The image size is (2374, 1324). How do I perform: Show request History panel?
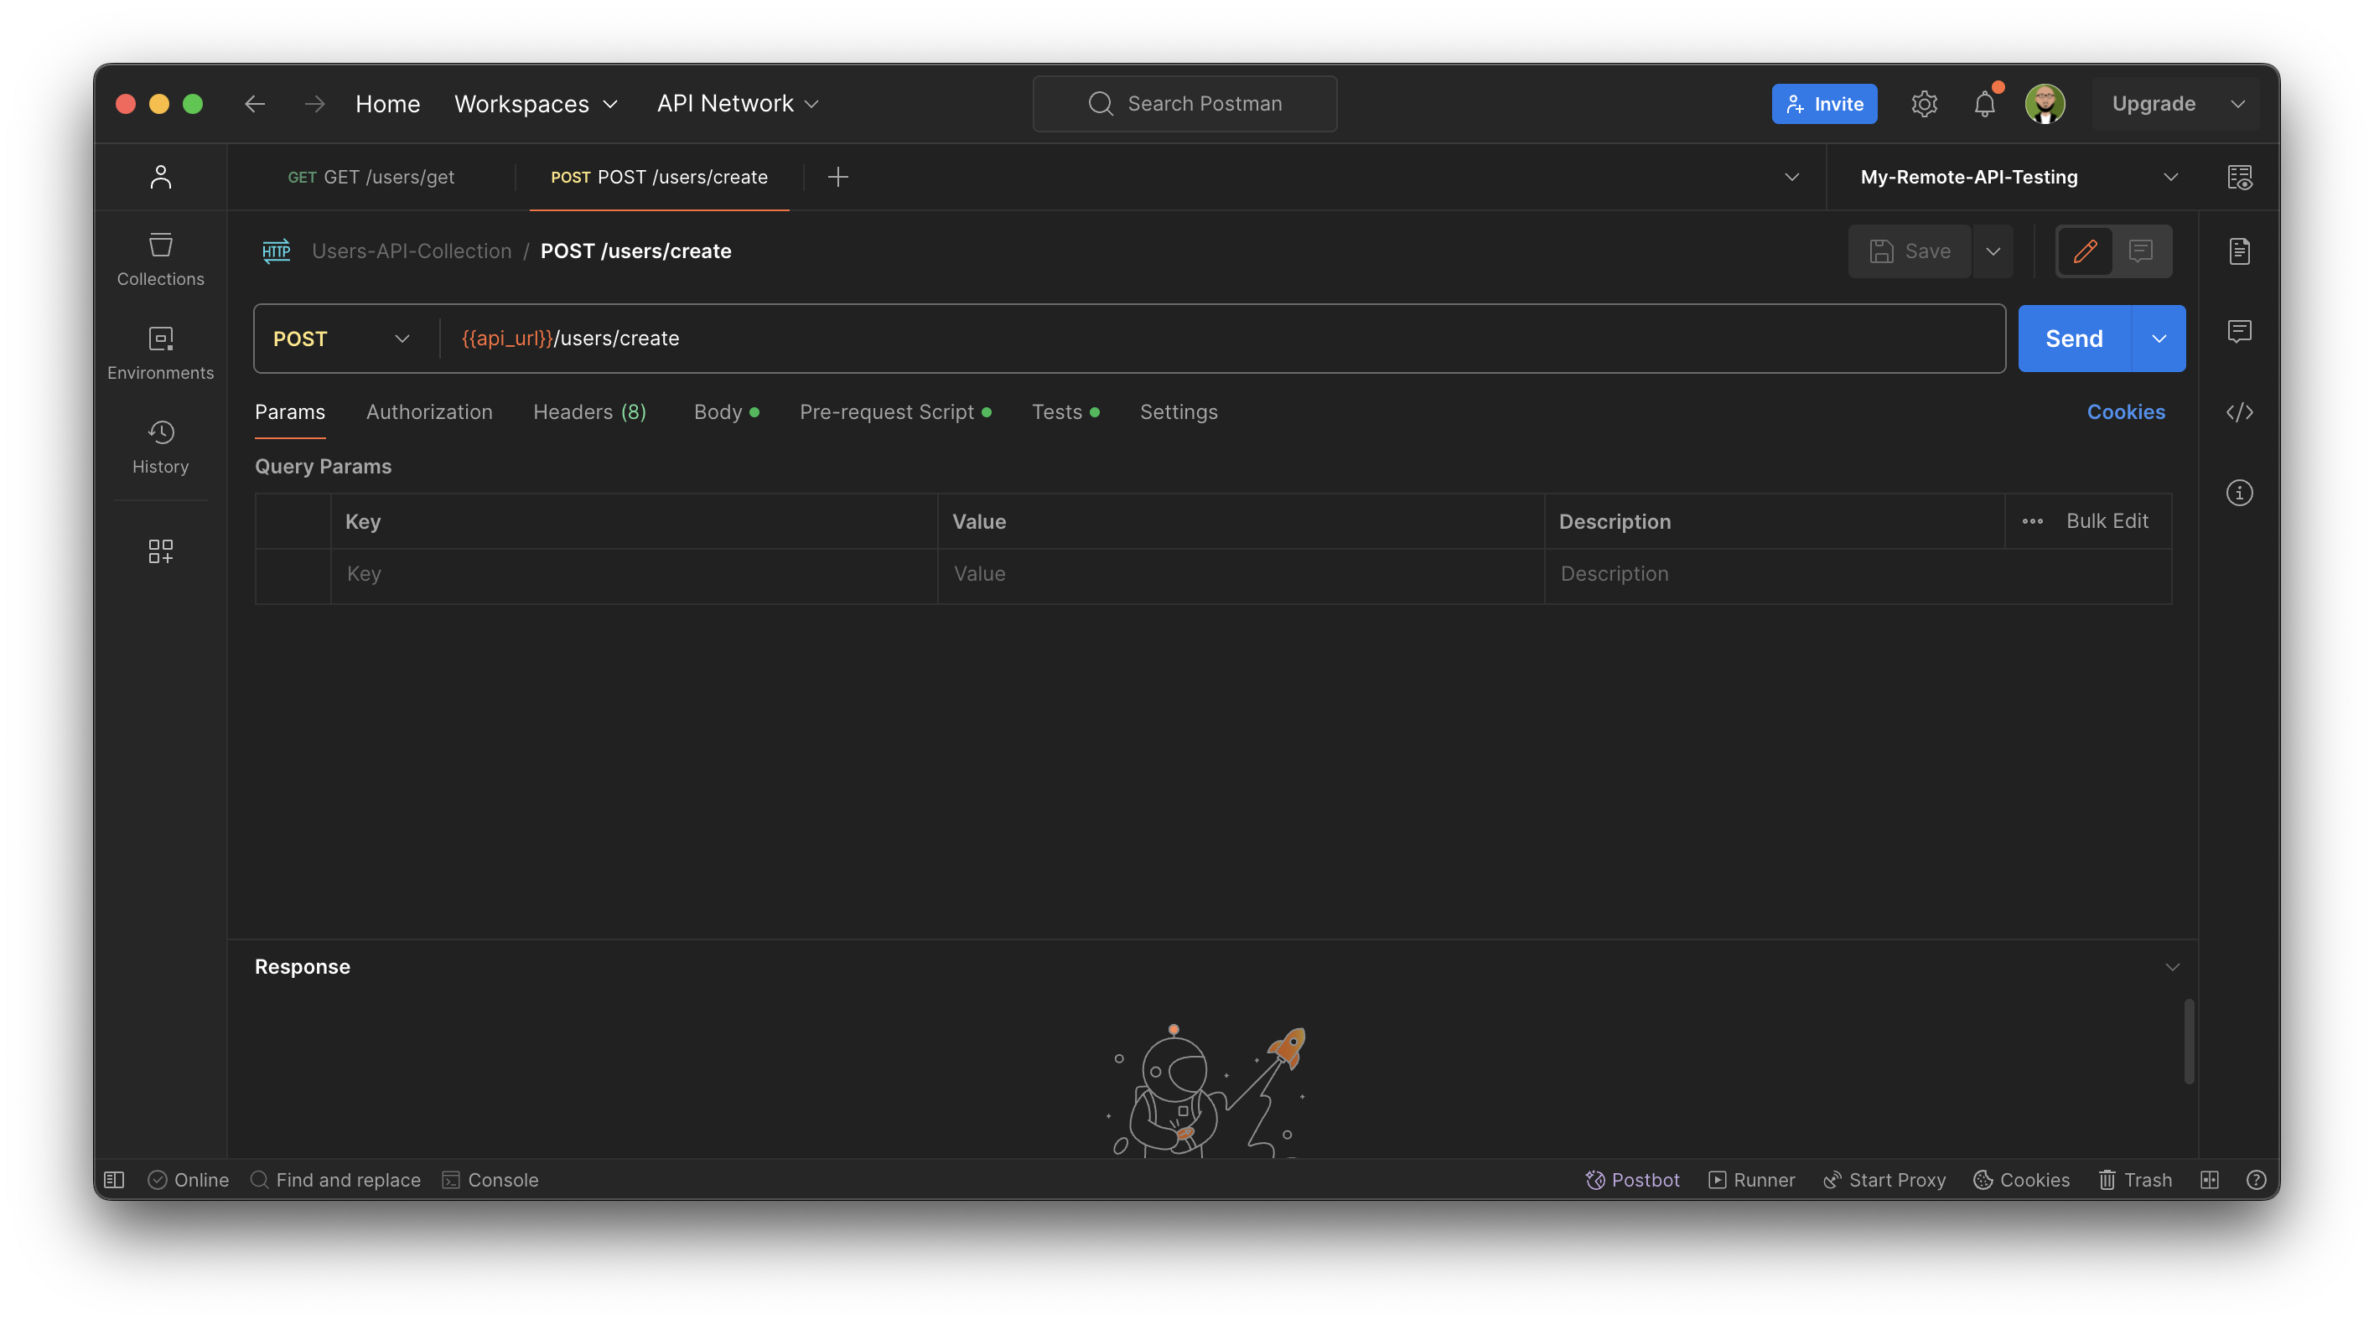tap(160, 447)
